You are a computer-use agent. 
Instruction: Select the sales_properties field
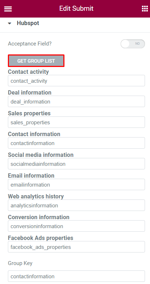point(76,122)
